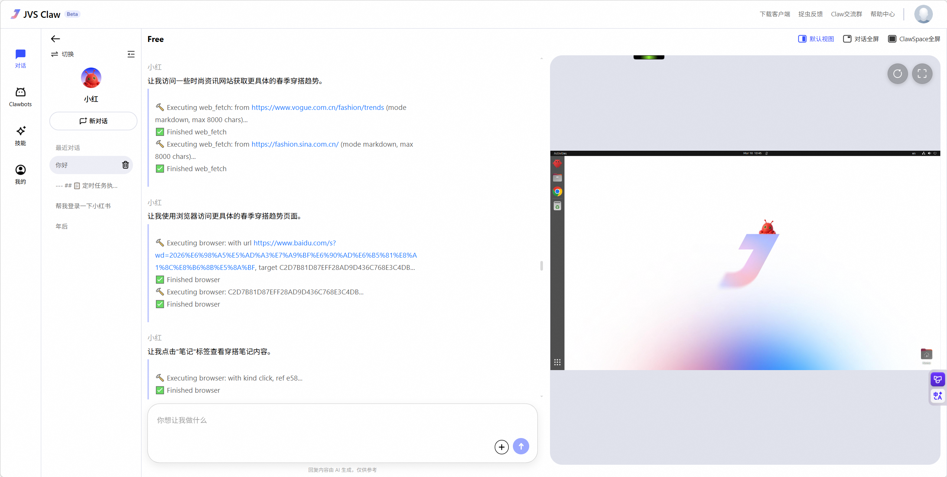Viewport: 947px width, 477px height.
Task: Open the conversation options panel icon
Action: point(131,54)
